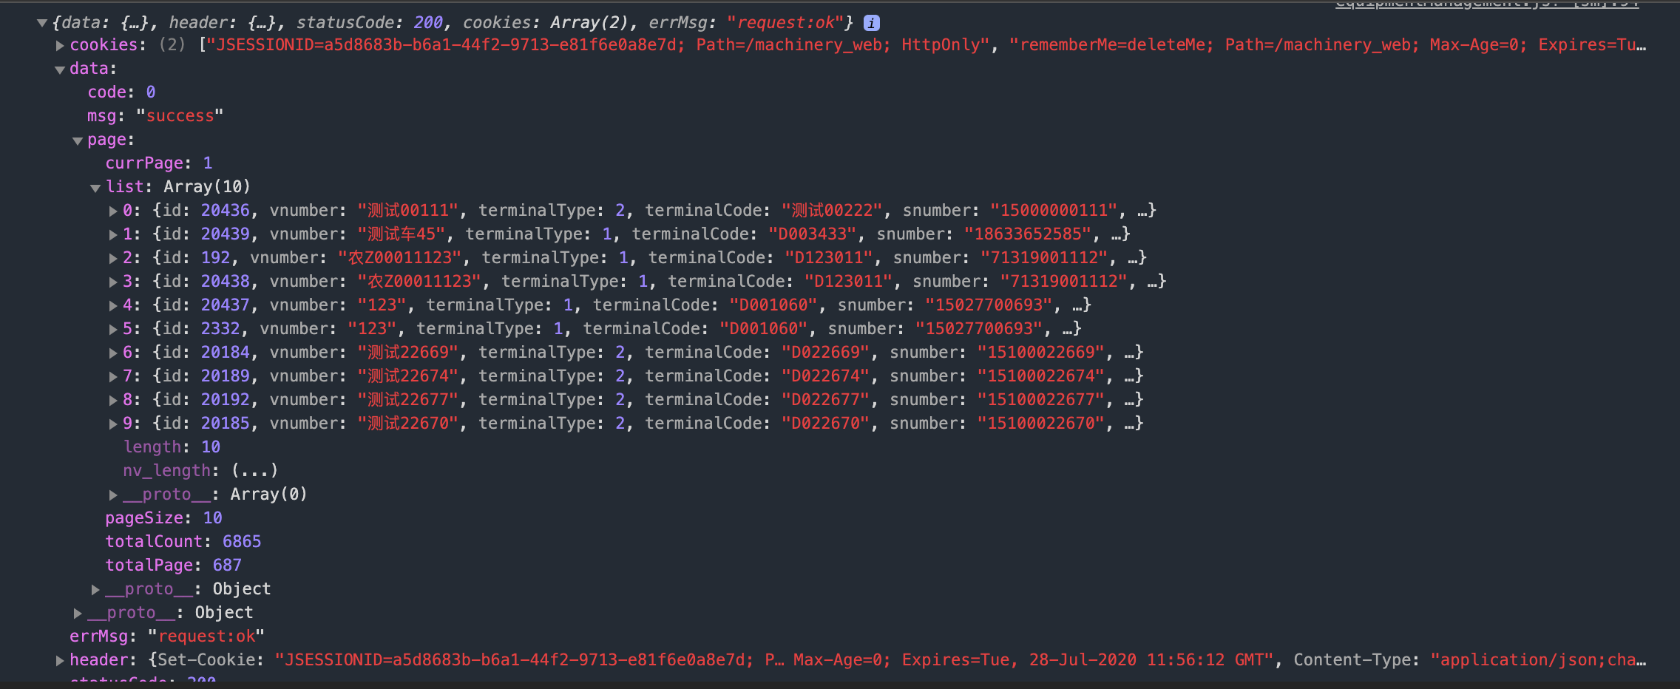Expand list item 3 with id 20438
This screenshot has width=1680, height=689.
click(x=113, y=282)
